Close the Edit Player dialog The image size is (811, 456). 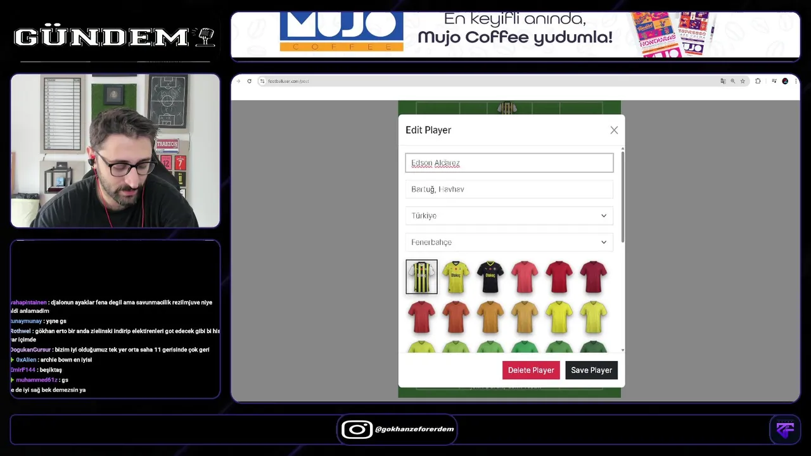coord(614,130)
